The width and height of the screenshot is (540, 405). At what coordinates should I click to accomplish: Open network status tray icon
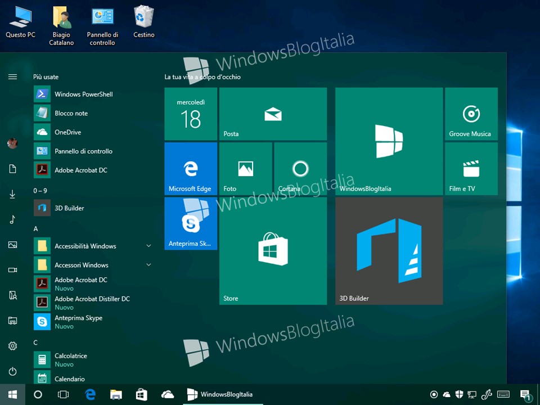coord(472,394)
